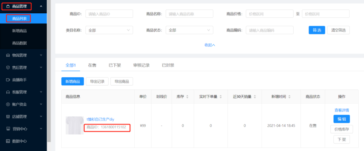Expand the 售后管理 menu chevron
Image resolution: width=364 pixels, height=151 pixels.
pyautogui.click(x=41, y=68)
